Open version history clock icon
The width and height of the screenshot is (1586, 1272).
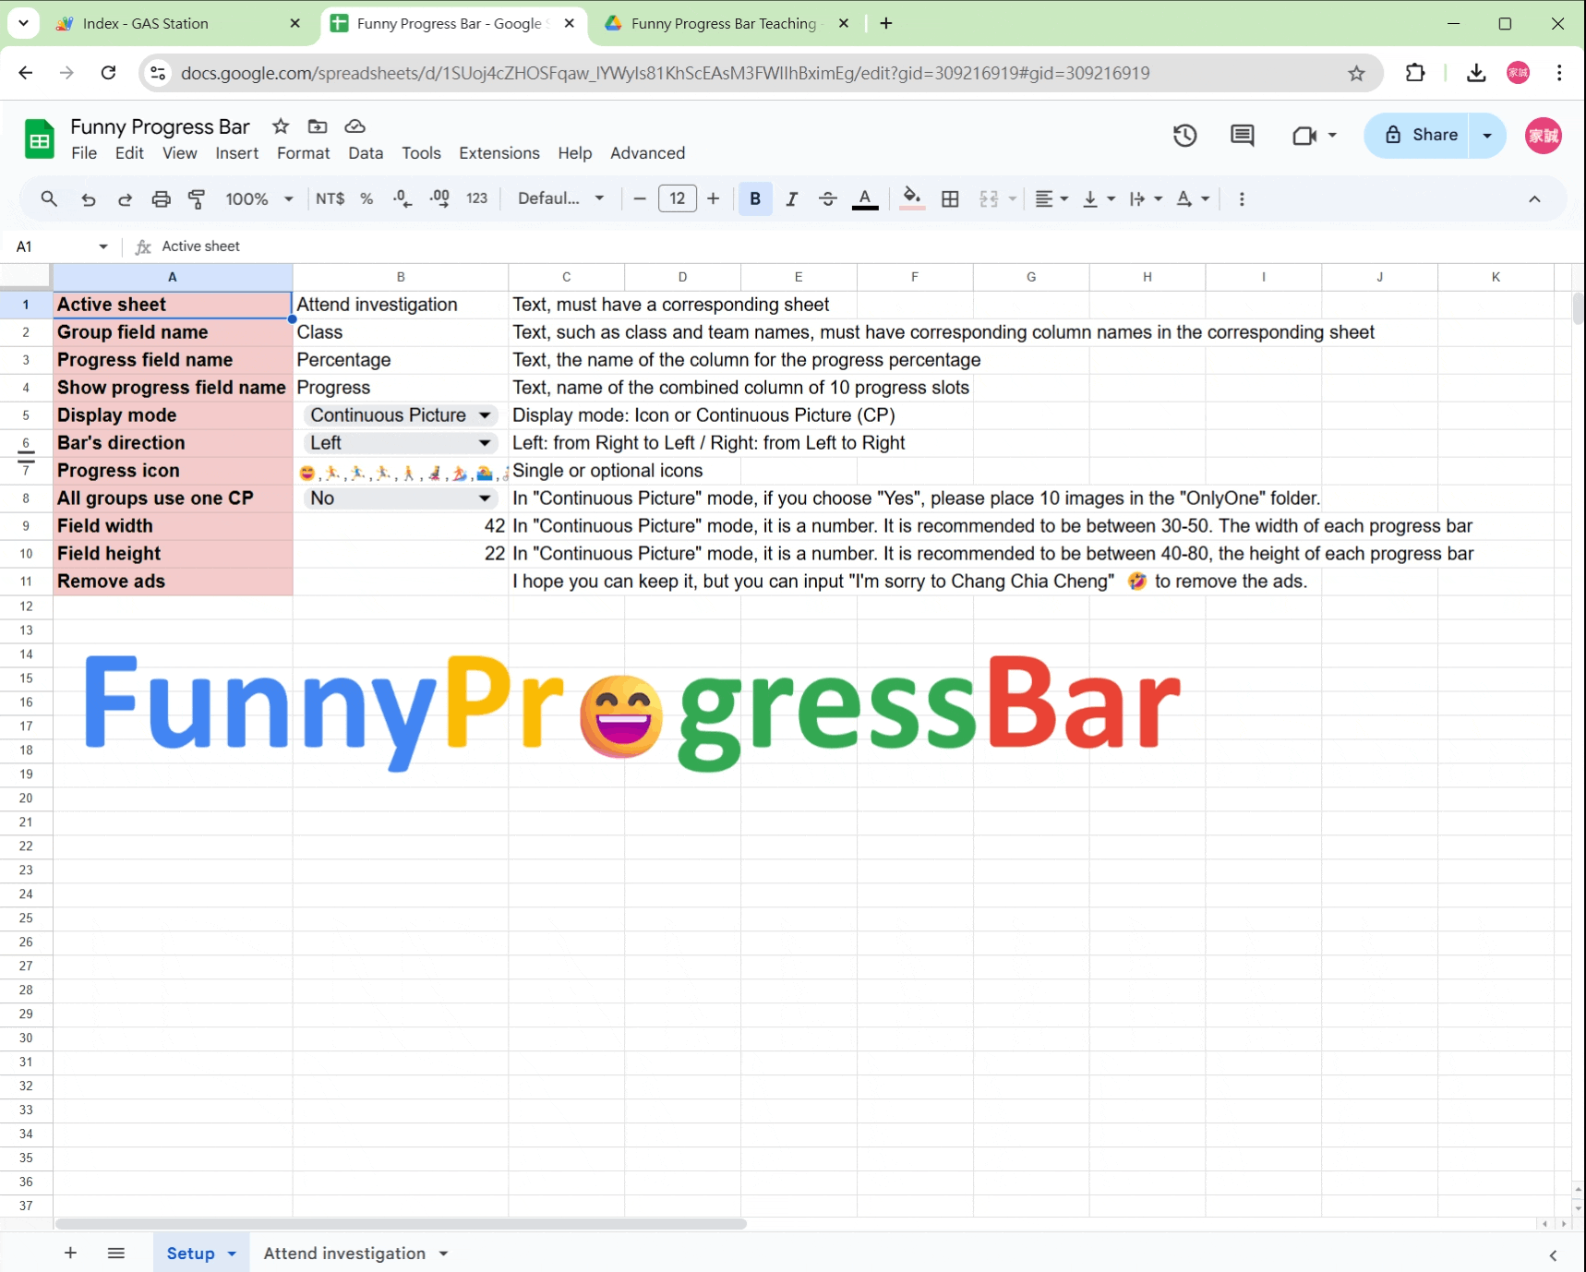1184,136
